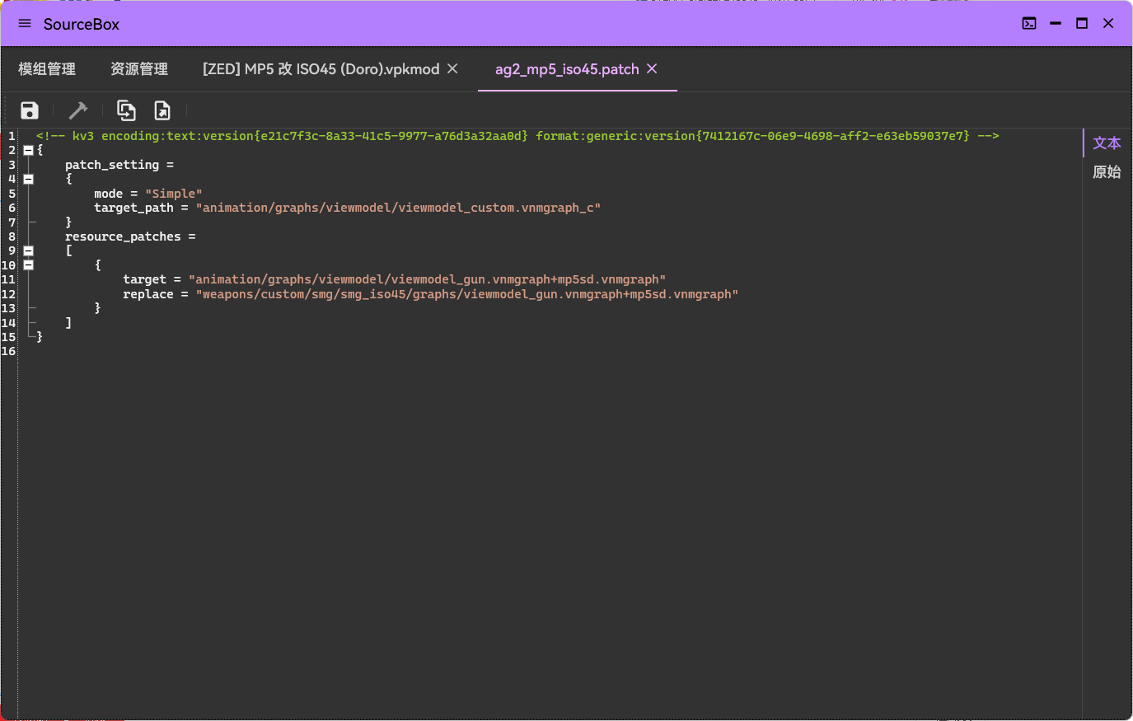Image resolution: width=1133 pixels, height=721 pixels.
Task: Click line number 16 in the gutter
Action: pyautogui.click(x=8, y=352)
